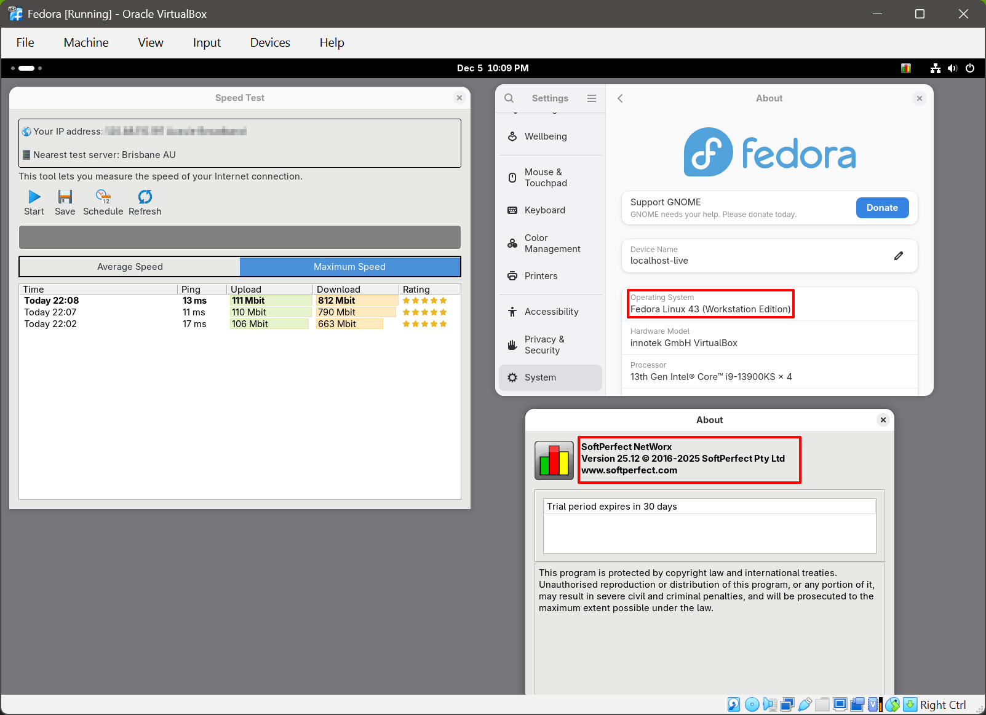Click the audio status icon in VirtualBox
986x715 pixels.
[x=769, y=705]
